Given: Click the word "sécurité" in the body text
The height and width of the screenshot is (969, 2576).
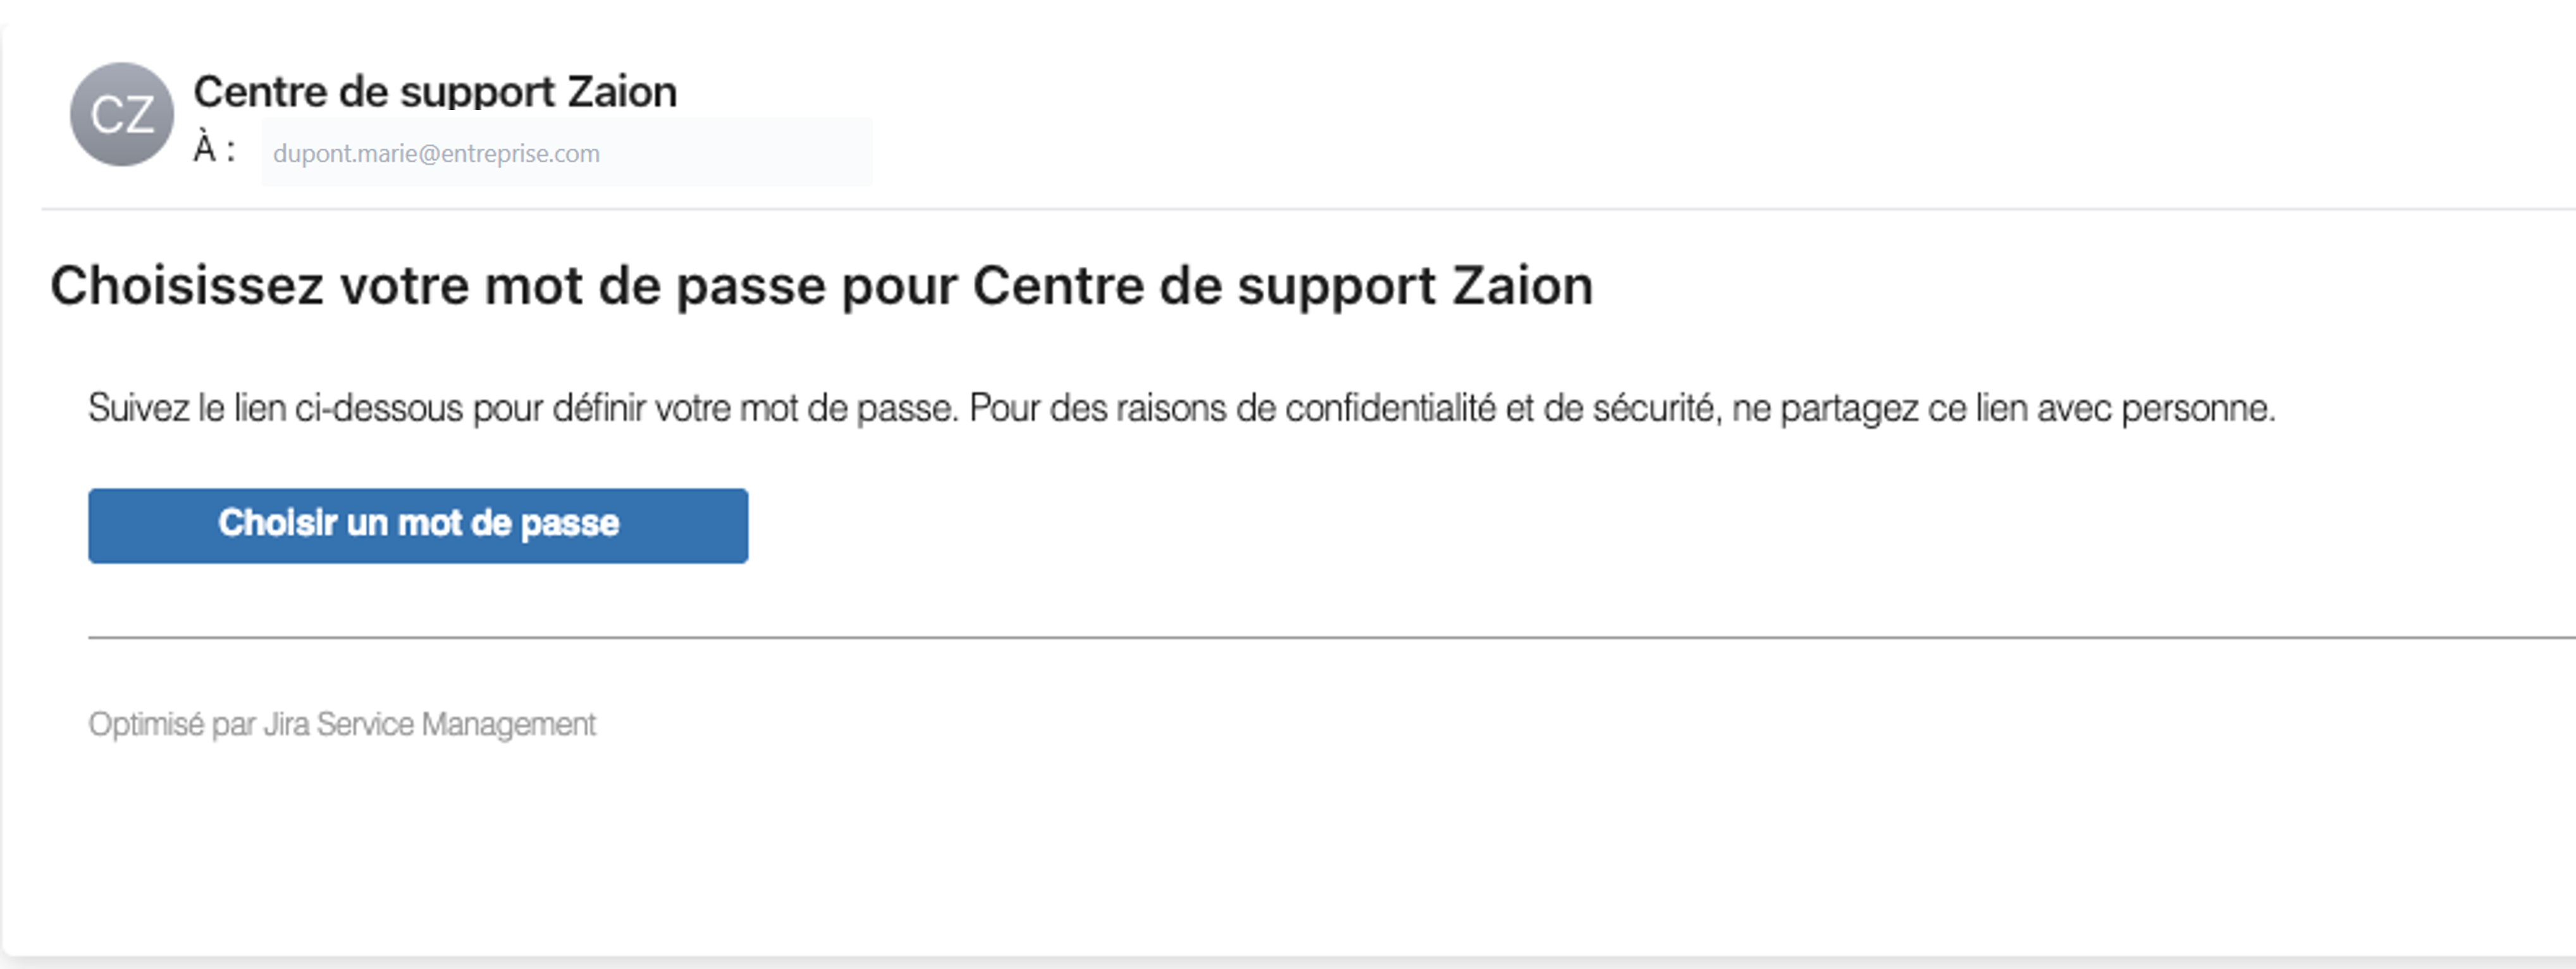Looking at the screenshot, I should point(1656,408).
